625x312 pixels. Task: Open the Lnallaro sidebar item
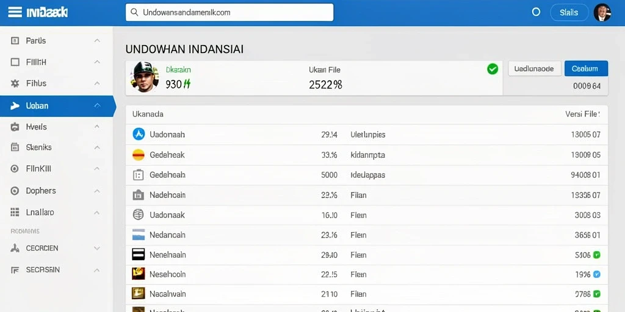pyautogui.click(x=56, y=212)
